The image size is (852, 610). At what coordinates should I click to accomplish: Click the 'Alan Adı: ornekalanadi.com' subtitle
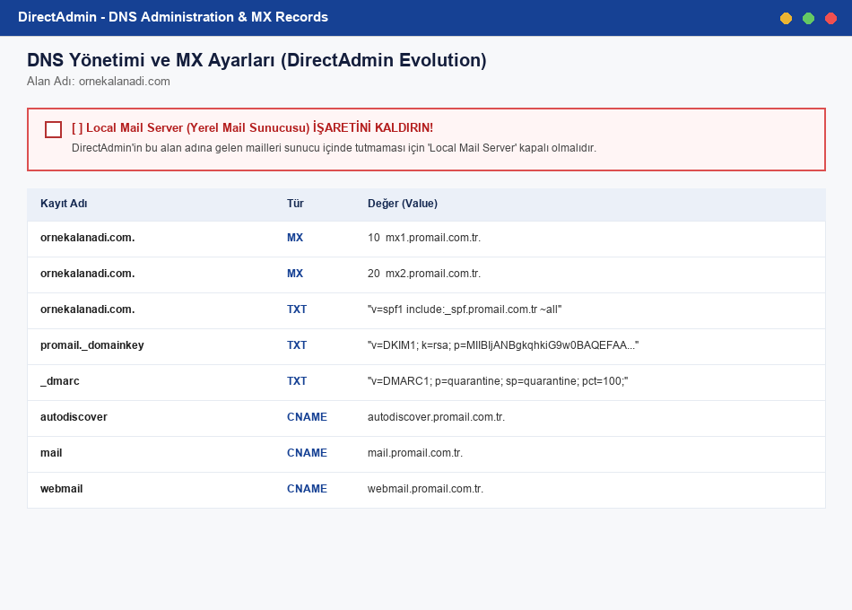click(x=99, y=81)
